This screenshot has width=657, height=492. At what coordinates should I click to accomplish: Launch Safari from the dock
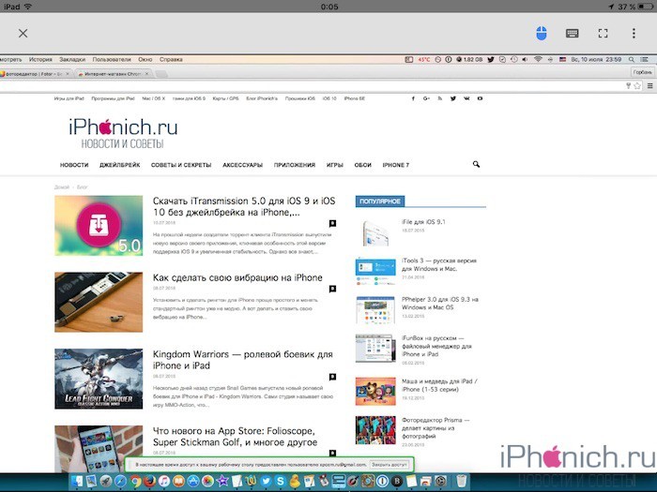coord(120,482)
